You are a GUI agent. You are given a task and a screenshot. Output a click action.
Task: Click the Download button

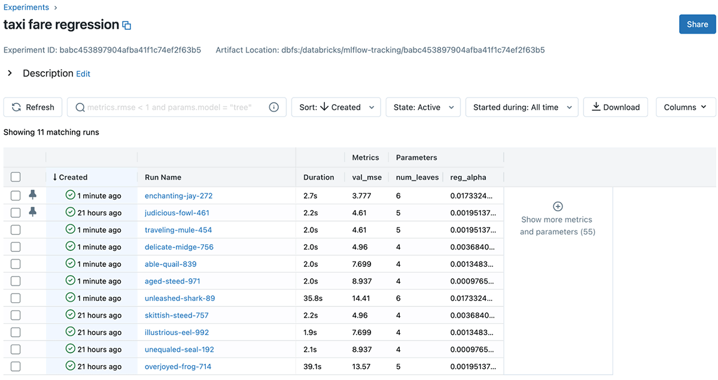[615, 107]
